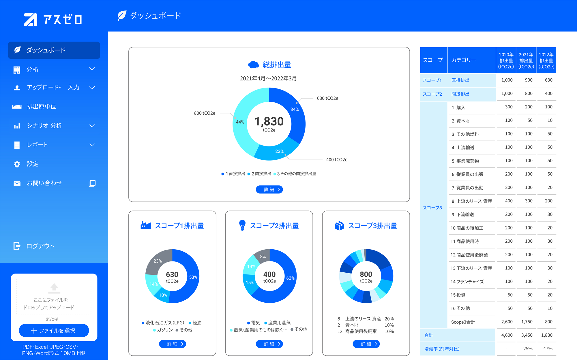Screen dimensions: 577x360
Task: Click the external window icon beside お問い合わせ
Action: point(92,183)
